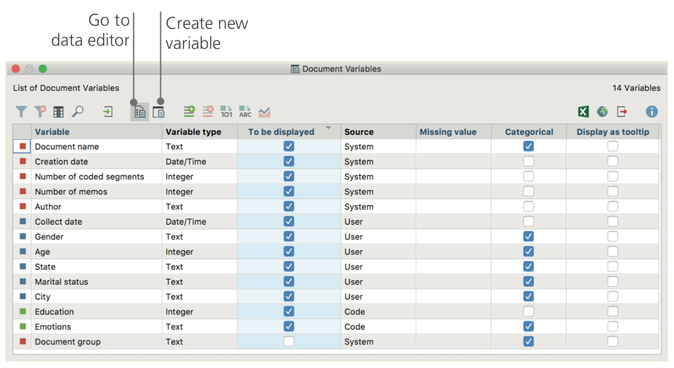Enable 'To be displayed' for Document group
The width and height of the screenshot is (674, 368).
tap(289, 342)
